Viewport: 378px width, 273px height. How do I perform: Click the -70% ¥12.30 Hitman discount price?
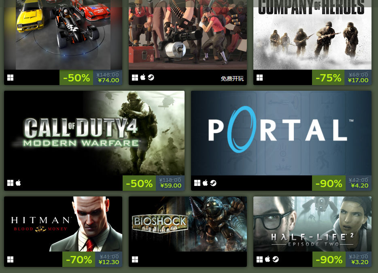pos(92,259)
